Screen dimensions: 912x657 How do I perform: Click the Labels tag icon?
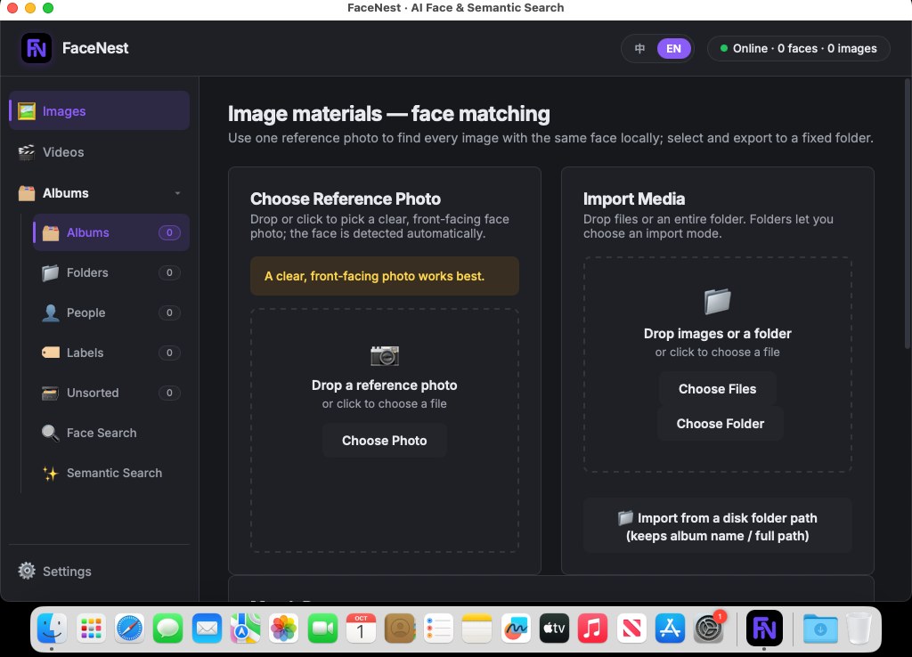51,353
